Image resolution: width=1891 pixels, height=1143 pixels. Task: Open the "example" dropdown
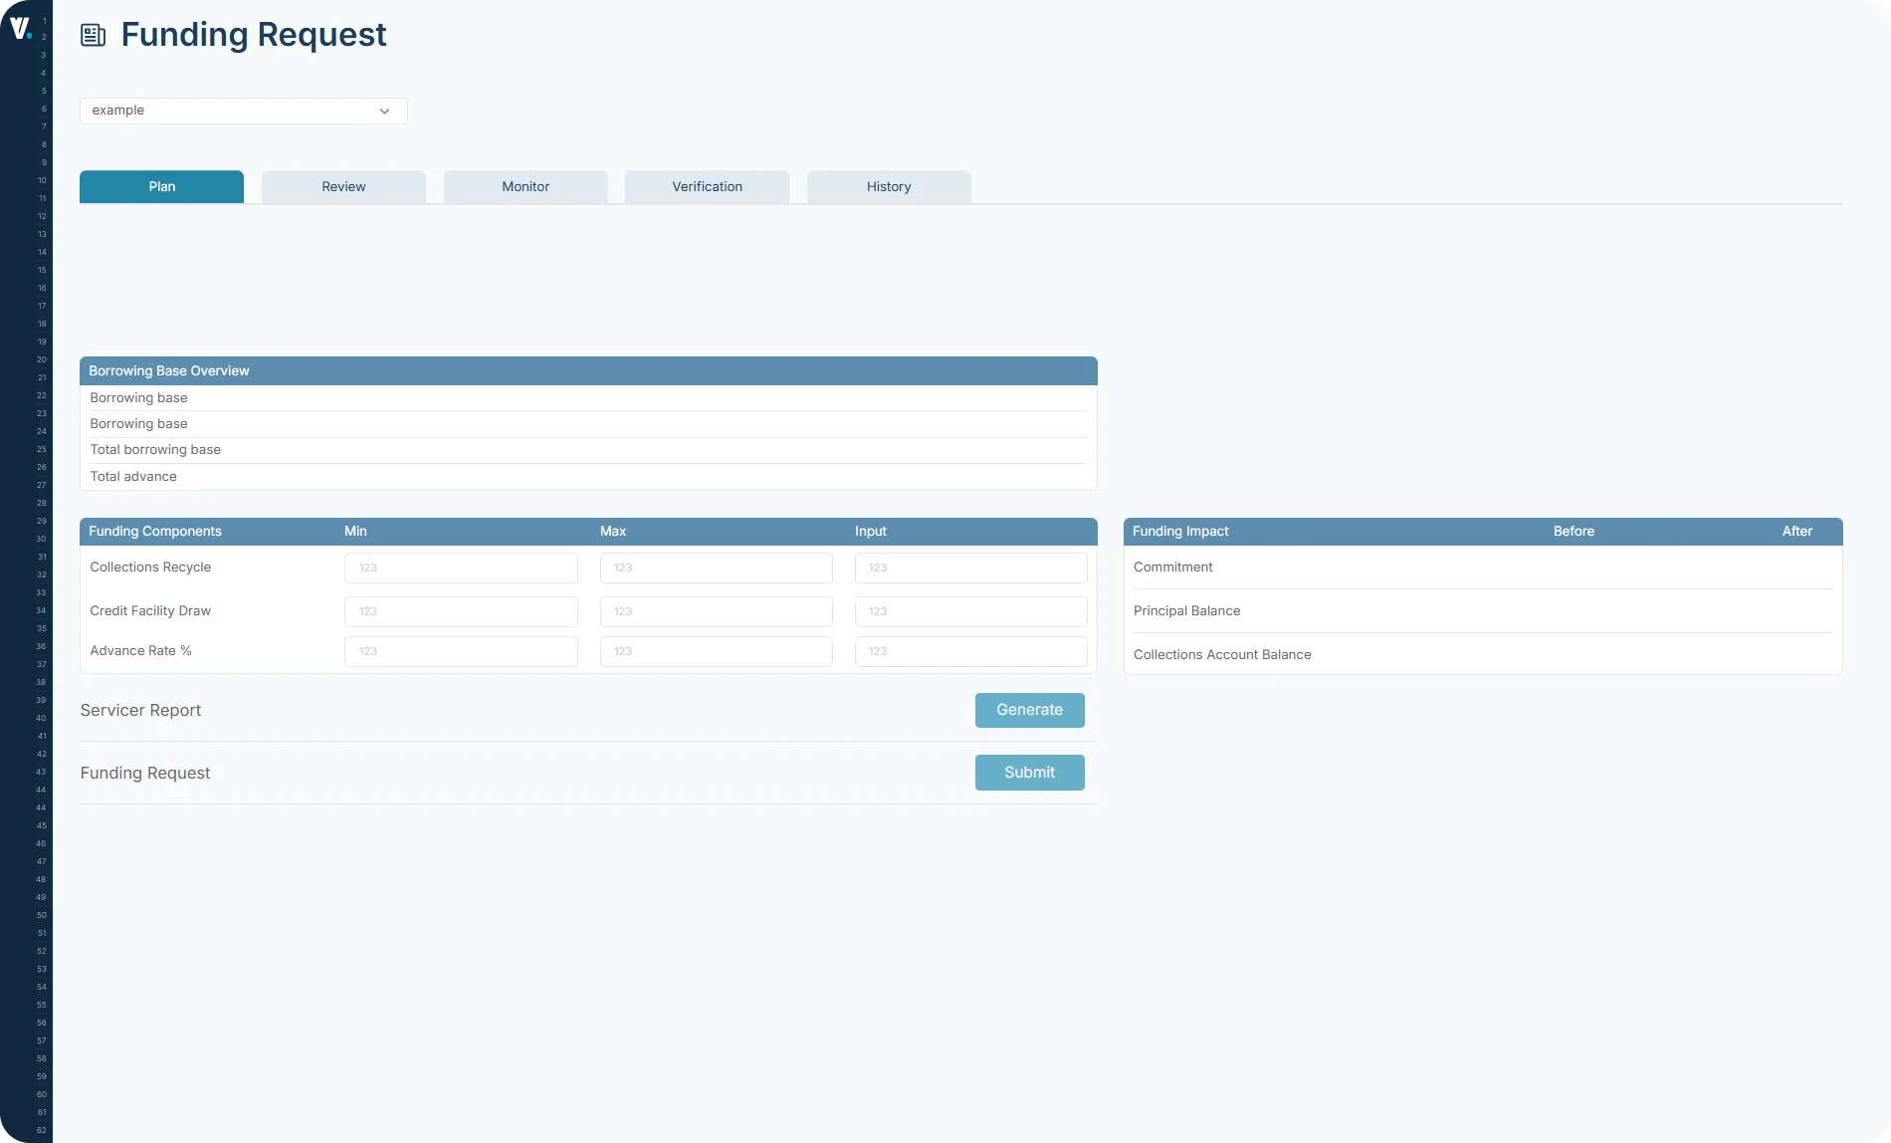(x=243, y=111)
